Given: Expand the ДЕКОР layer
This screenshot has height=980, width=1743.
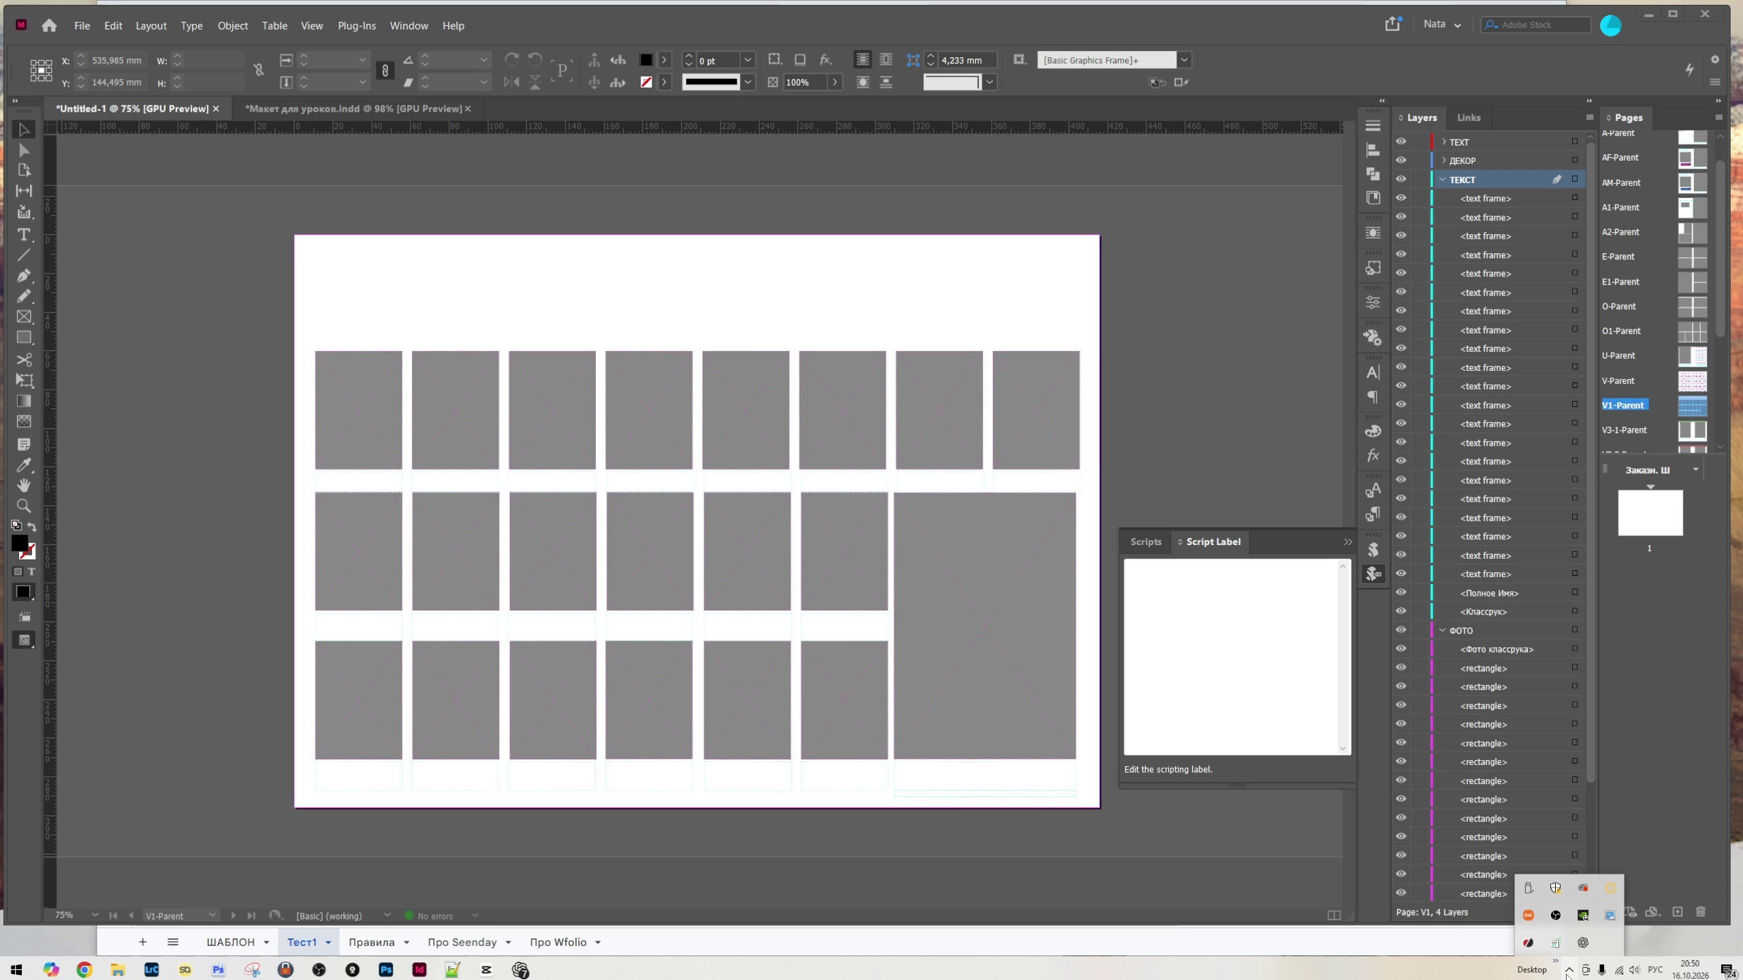Looking at the screenshot, I should (x=1443, y=161).
